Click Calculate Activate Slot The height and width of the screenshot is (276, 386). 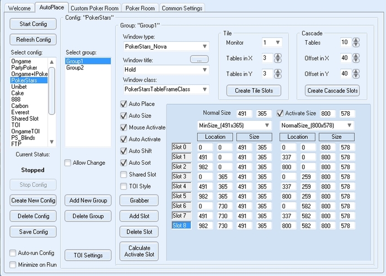[x=139, y=251]
